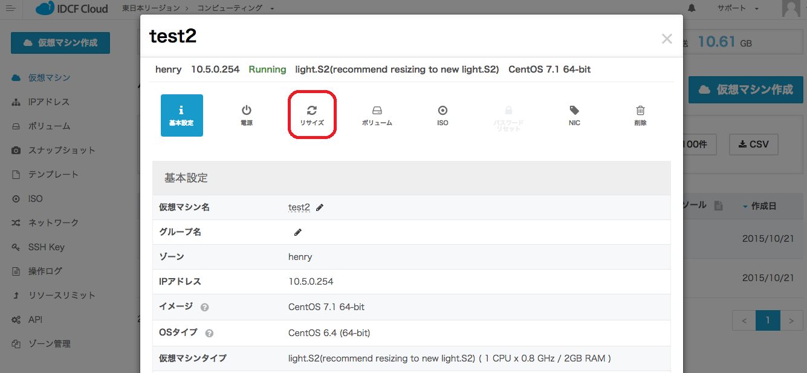Screen dimensions: 807x373
Task: Close the test2 dialog
Action: click(x=667, y=39)
